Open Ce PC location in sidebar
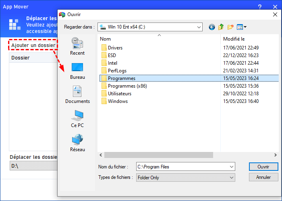Viewport: 282px width, 201px height. point(77,119)
